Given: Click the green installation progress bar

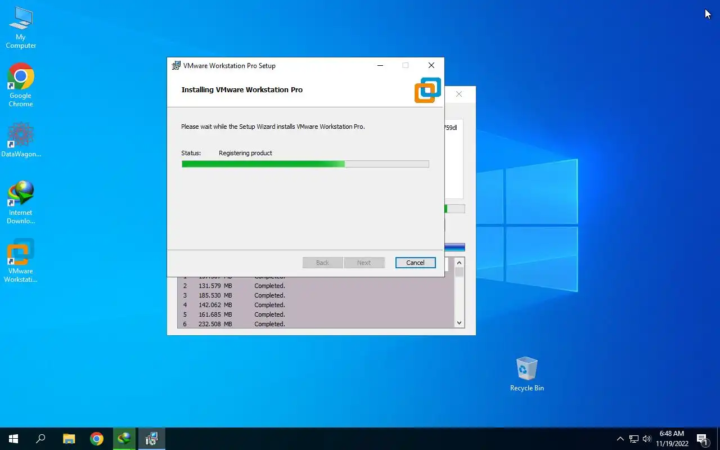Looking at the screenshot, I should coord(305,164).
